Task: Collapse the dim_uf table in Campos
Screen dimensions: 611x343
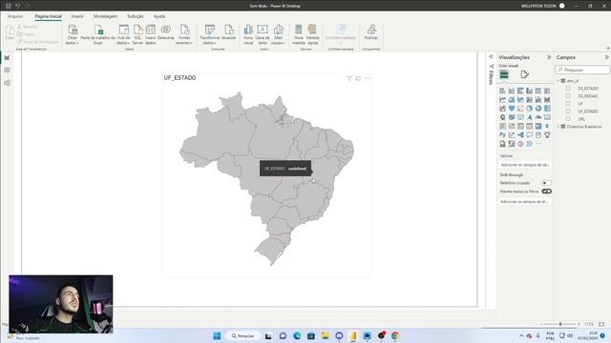Action: [x=558, y=81]
